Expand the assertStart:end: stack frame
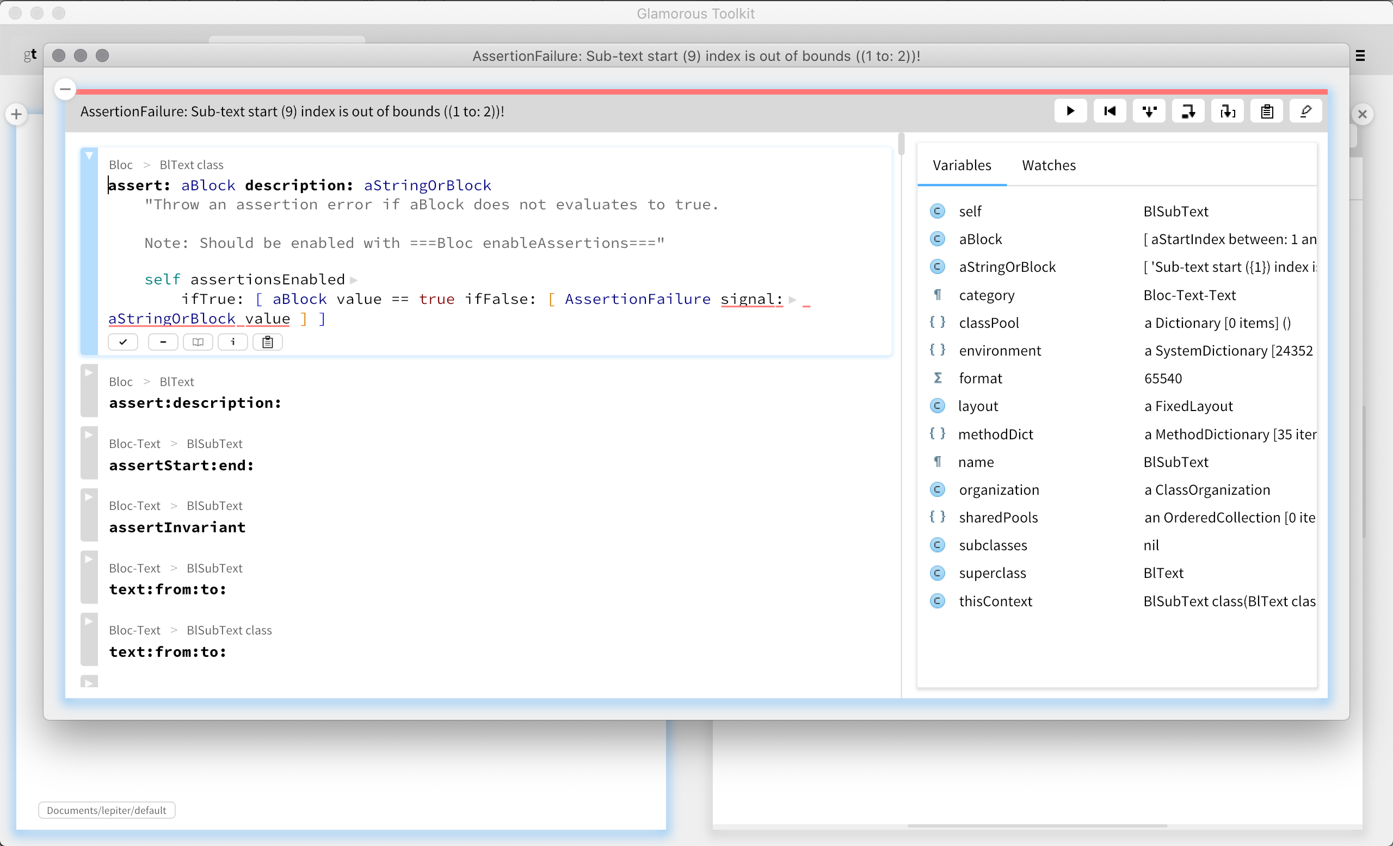This screenshot has width=1393, height=846. (89, 435)
